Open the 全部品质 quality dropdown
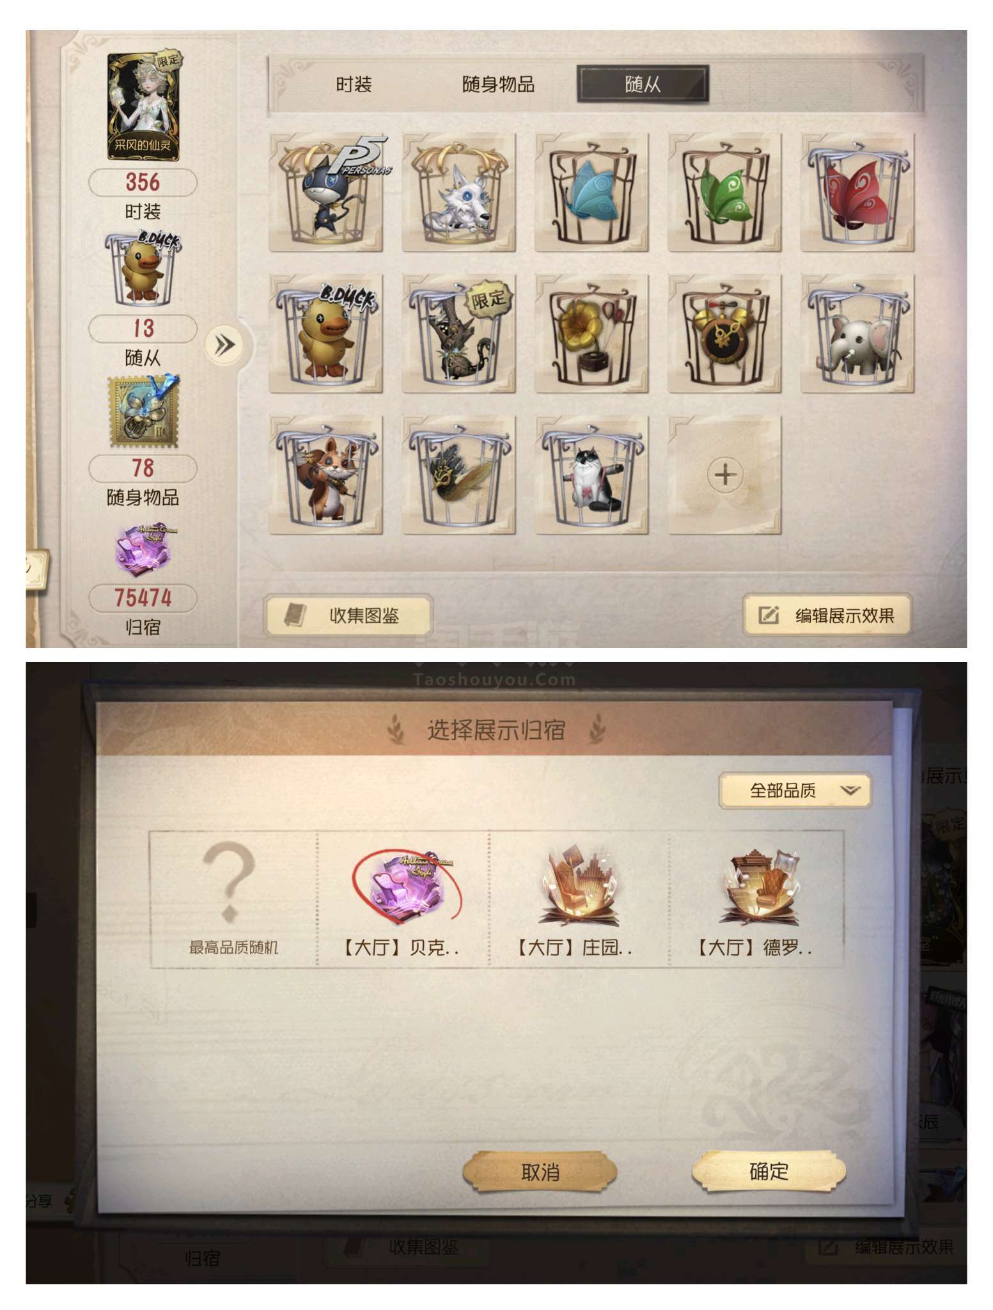This screenshot has width=993, height=1310. [795, 791]
